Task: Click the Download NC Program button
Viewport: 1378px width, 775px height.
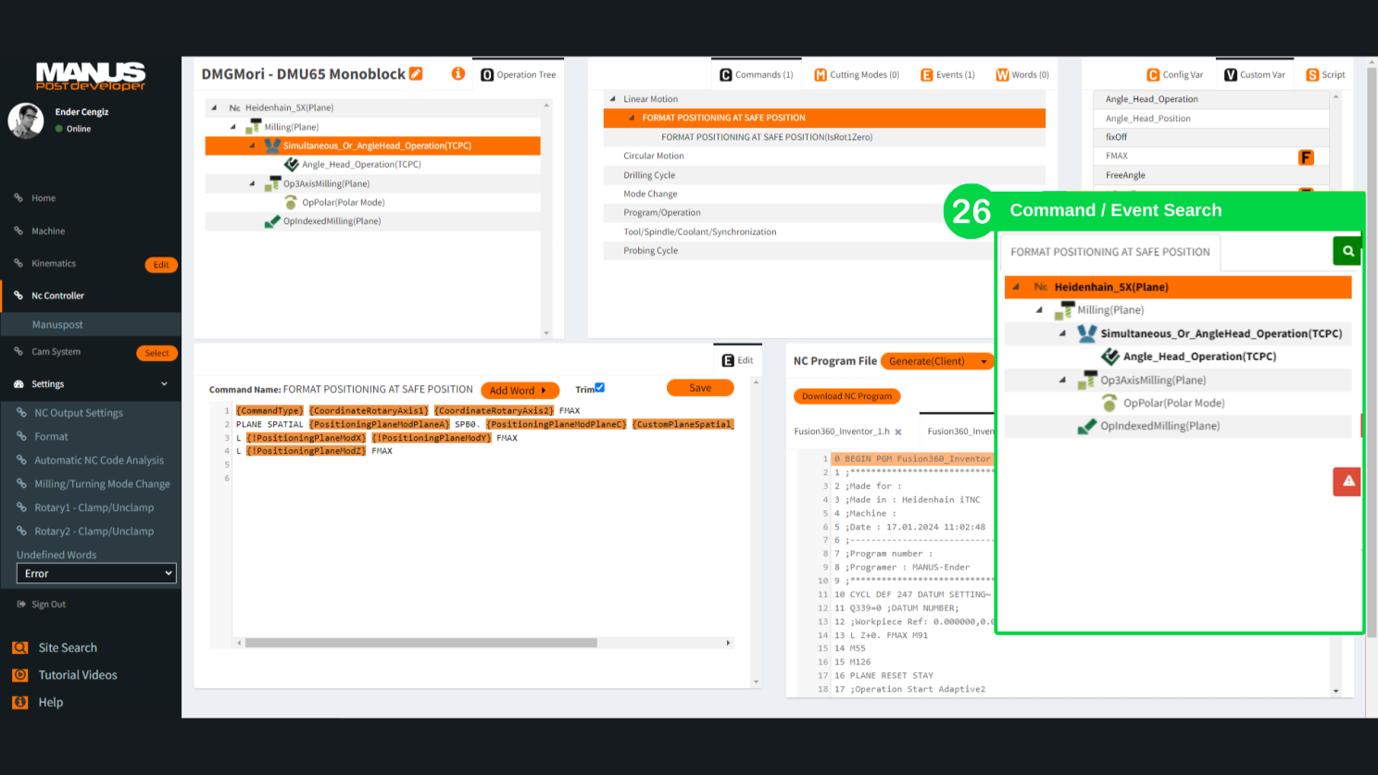Action: [846, 396]
